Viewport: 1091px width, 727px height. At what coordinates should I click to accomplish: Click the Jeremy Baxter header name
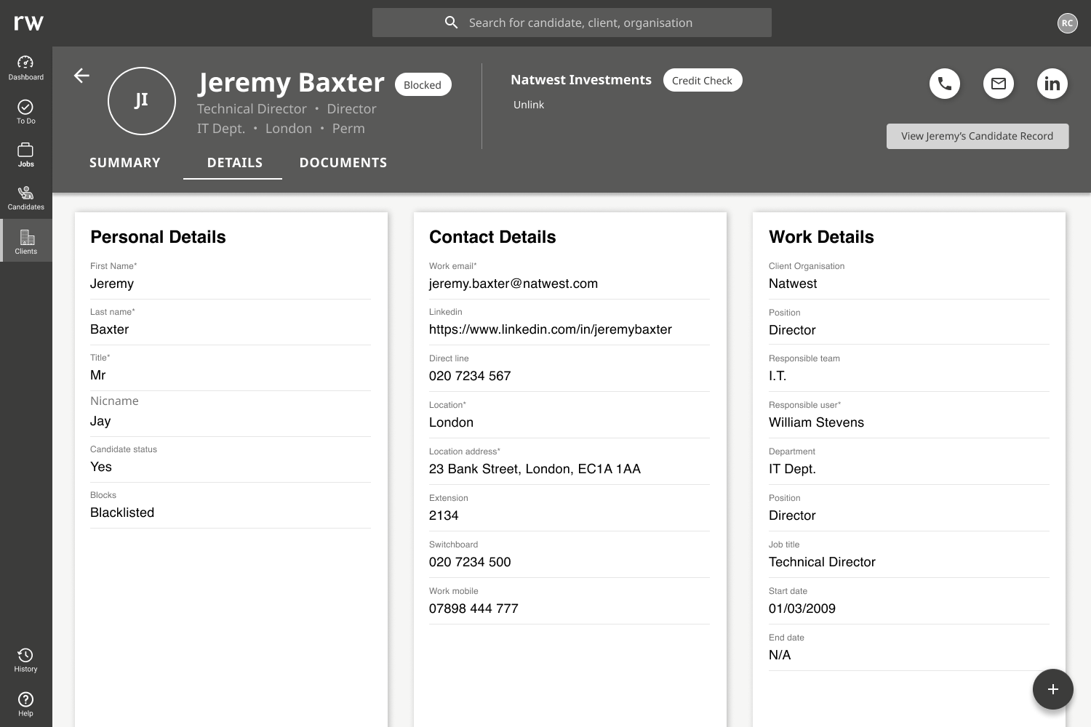click(291, 83)
